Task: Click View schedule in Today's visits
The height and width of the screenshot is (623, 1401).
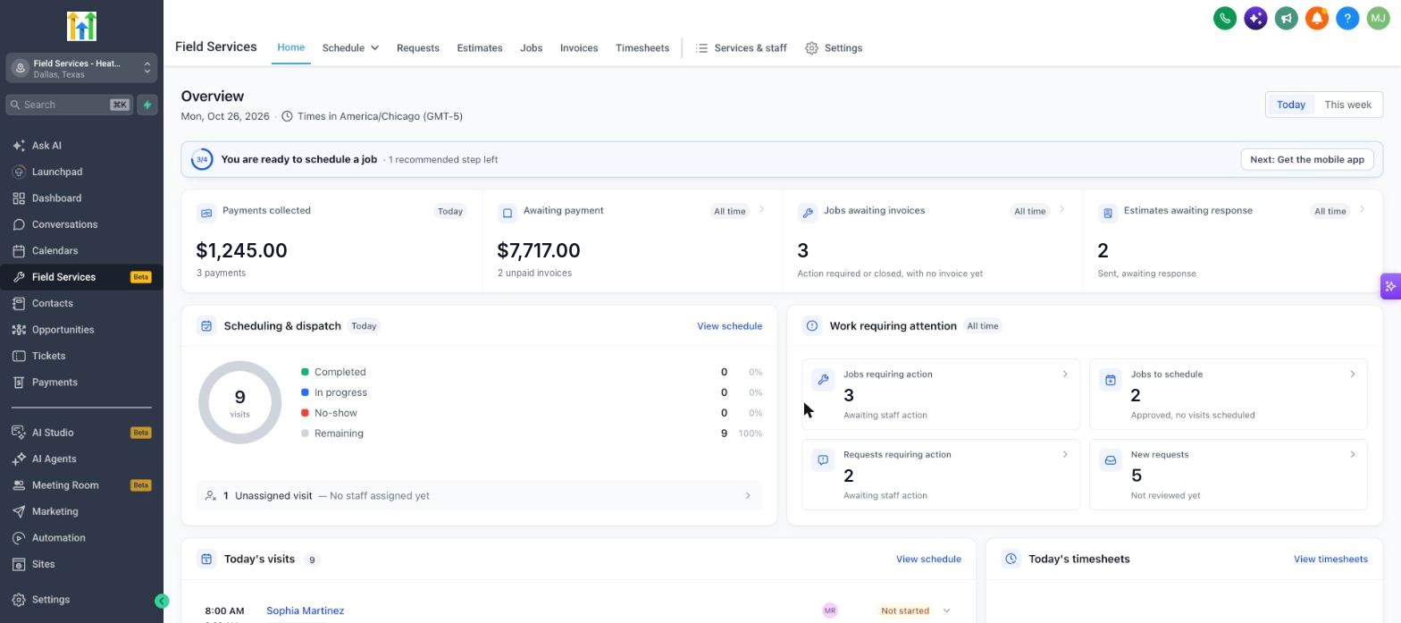Action: pyautogui.click(x=928, y=560)
